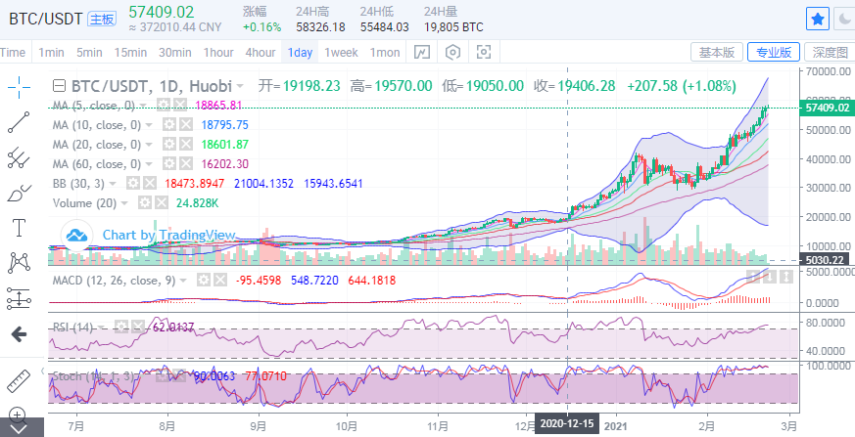Click the 24H高 value 58326.18

(320, 26)
